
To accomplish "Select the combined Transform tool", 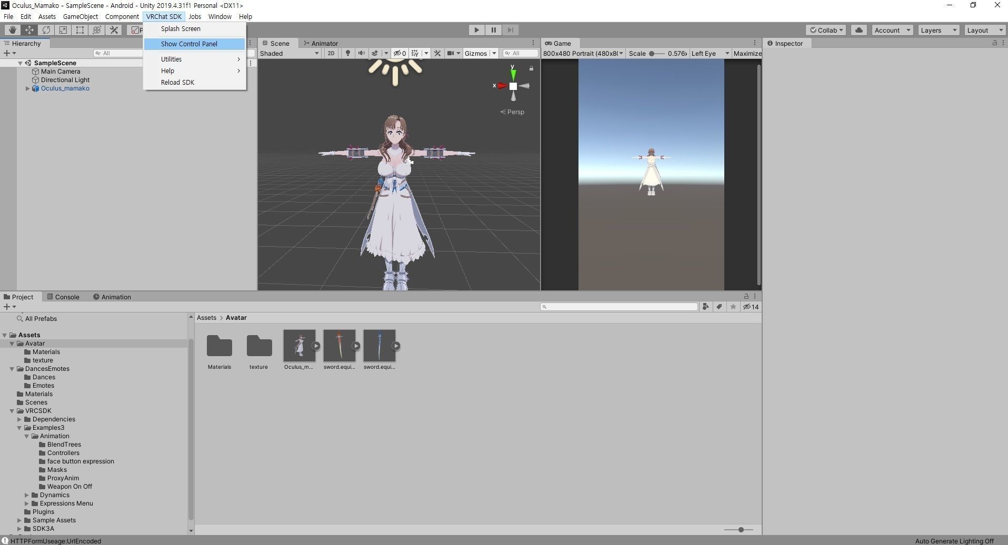I will 97,30.
